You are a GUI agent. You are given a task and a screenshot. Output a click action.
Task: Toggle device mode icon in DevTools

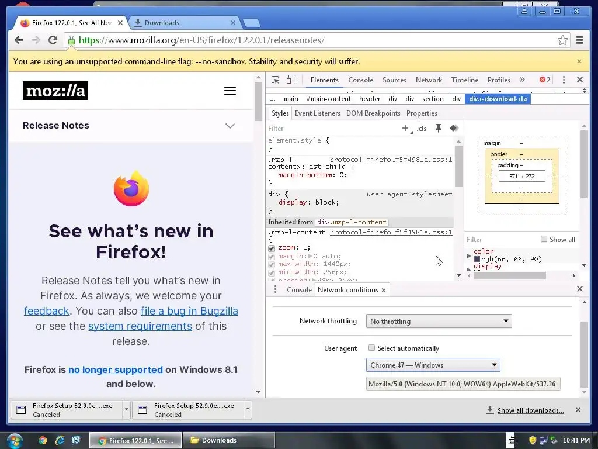291,80
